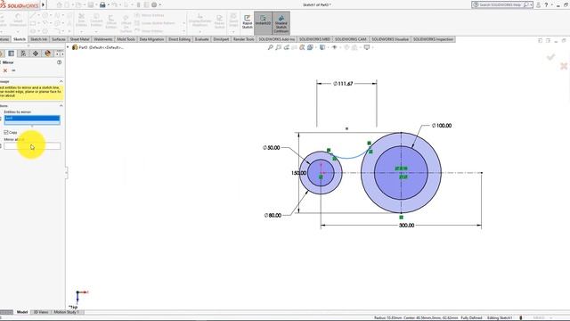
Task: Expand SOLIDWORKS menu arrow beside logo
Action: [x=43, y=4]
